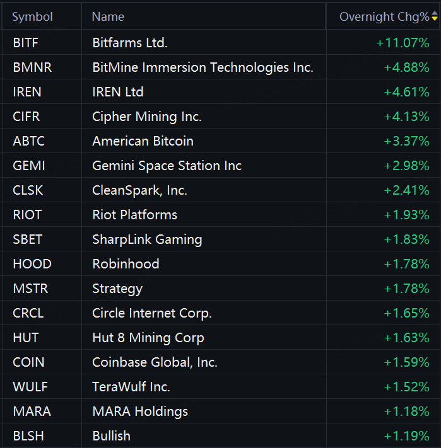
Task: Click the Overnight Chg% column header text
Action: pos(384,17)
